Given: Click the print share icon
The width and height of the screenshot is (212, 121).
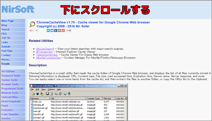Looking at the screenshot, I should point(59,30).
